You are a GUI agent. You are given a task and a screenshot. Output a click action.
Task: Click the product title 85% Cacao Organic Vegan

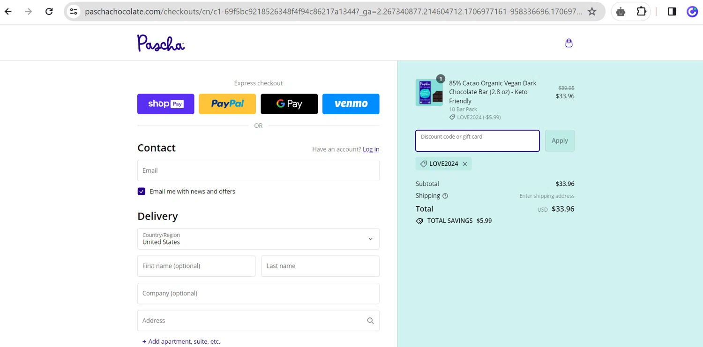pos(493,92)
